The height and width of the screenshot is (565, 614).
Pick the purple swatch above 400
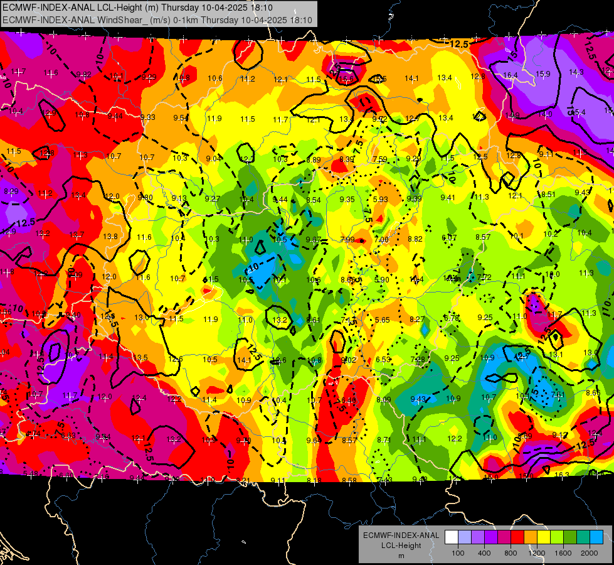[x=490, y=537]
